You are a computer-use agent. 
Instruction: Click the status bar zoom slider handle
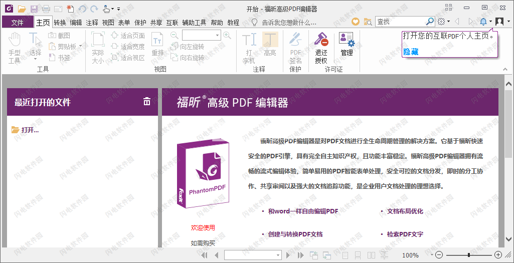click(x=469, y=255)
